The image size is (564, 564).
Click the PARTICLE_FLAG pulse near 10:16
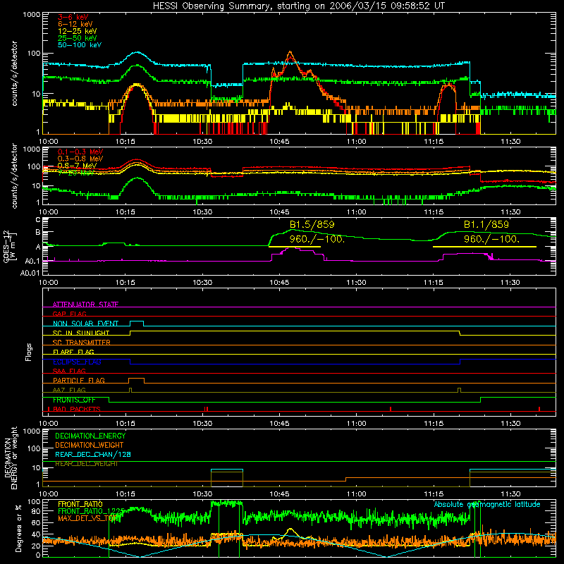tap(136, 381)
